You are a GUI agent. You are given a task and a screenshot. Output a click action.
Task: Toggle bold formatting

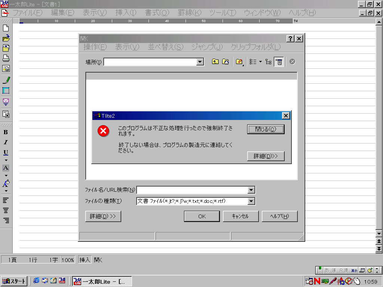(x=6, y=132)
